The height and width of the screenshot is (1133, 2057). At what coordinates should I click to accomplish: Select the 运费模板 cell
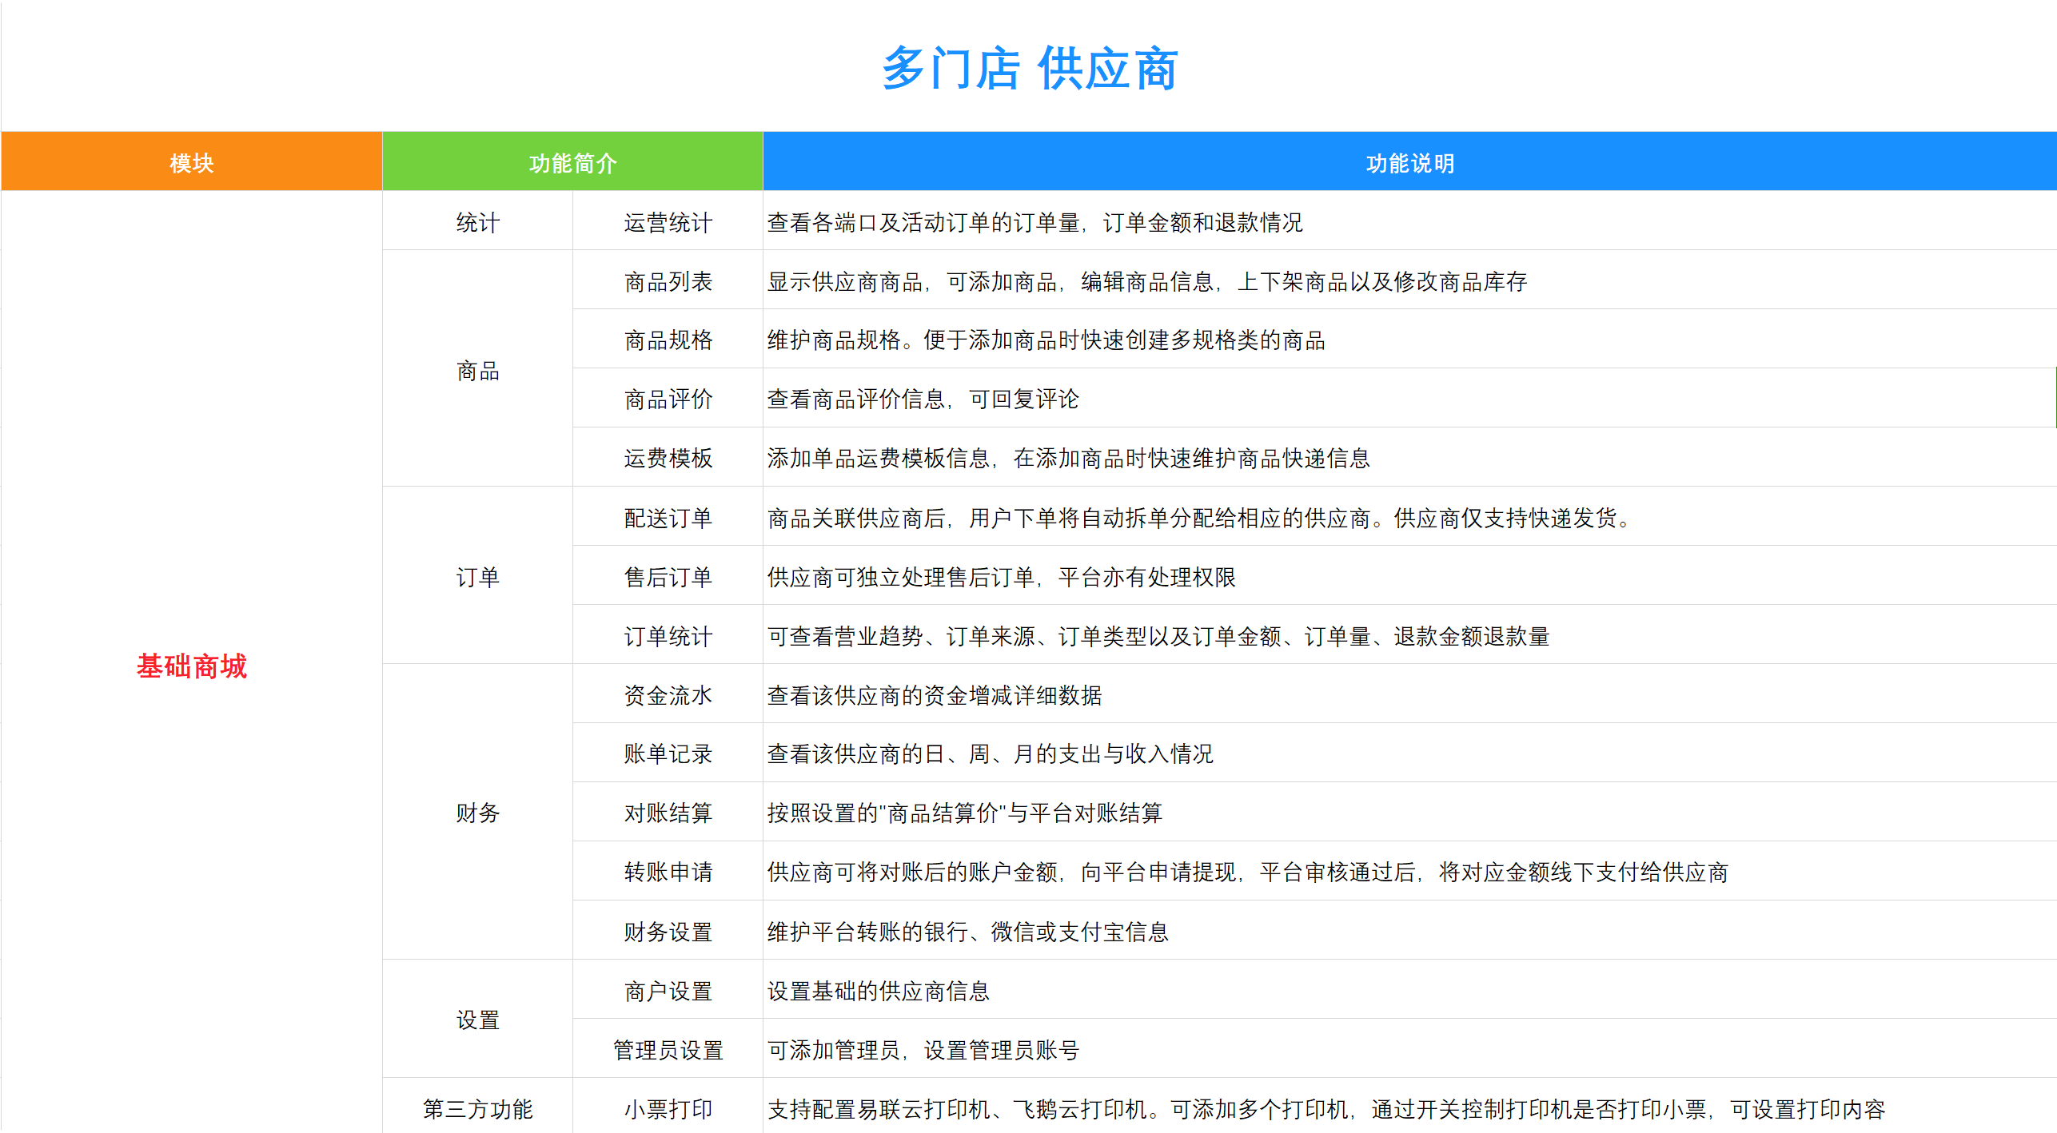668,458
